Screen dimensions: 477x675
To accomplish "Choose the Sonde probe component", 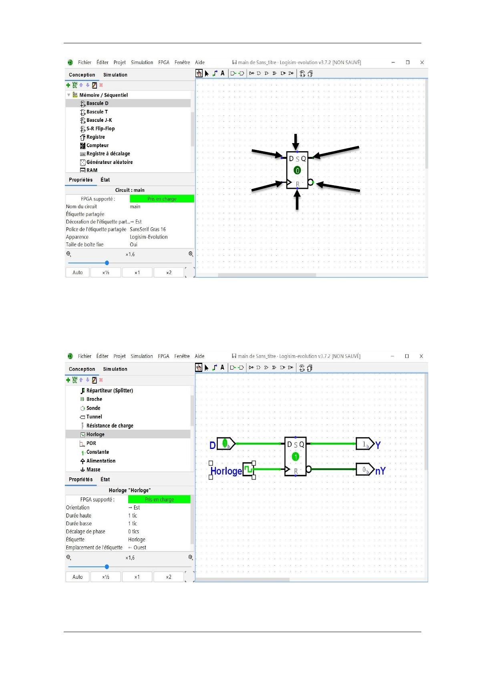I will (93, 408).
